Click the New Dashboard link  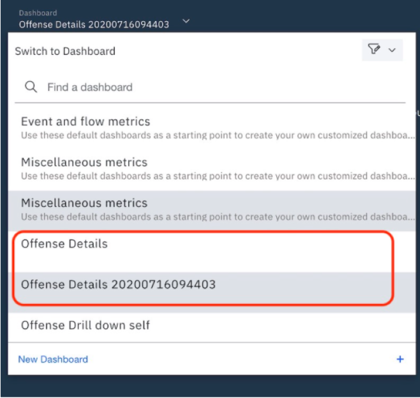(x=53, y=359)
